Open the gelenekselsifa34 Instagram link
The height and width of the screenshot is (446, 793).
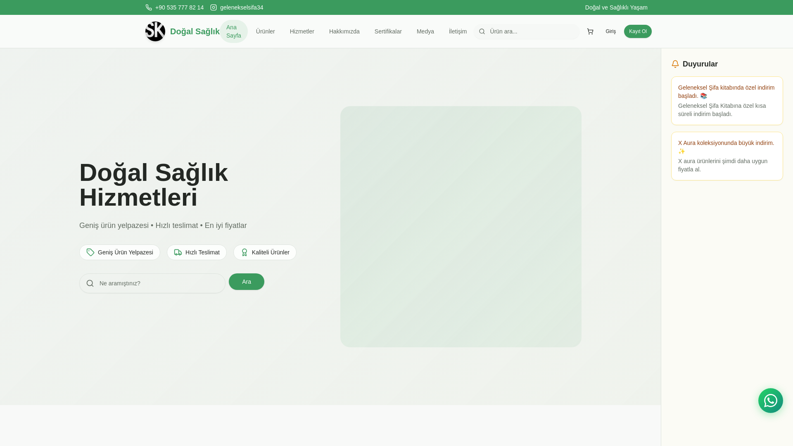(x=242, y=7)
